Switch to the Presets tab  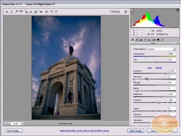[163, 40]
